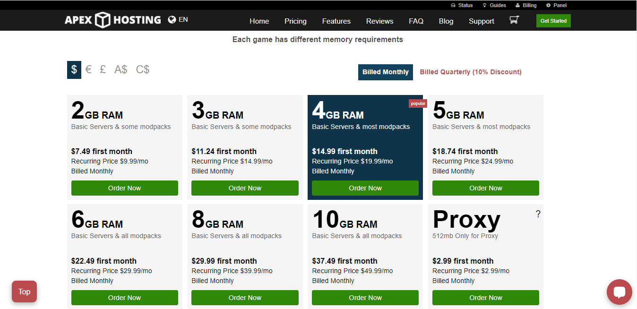Open the Pricing menu item
This screenshot has height=309, width=637.
295,21
